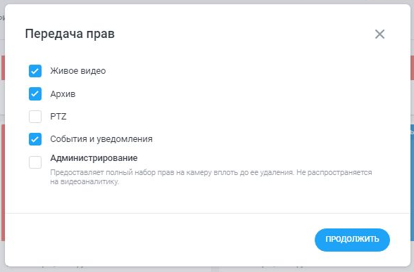The width and height of the screenshot is (414, 272).
Task: Click the События и уведомления label
Action: pos(101,139)
